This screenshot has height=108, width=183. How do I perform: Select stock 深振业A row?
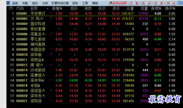(x=93, y=34)
